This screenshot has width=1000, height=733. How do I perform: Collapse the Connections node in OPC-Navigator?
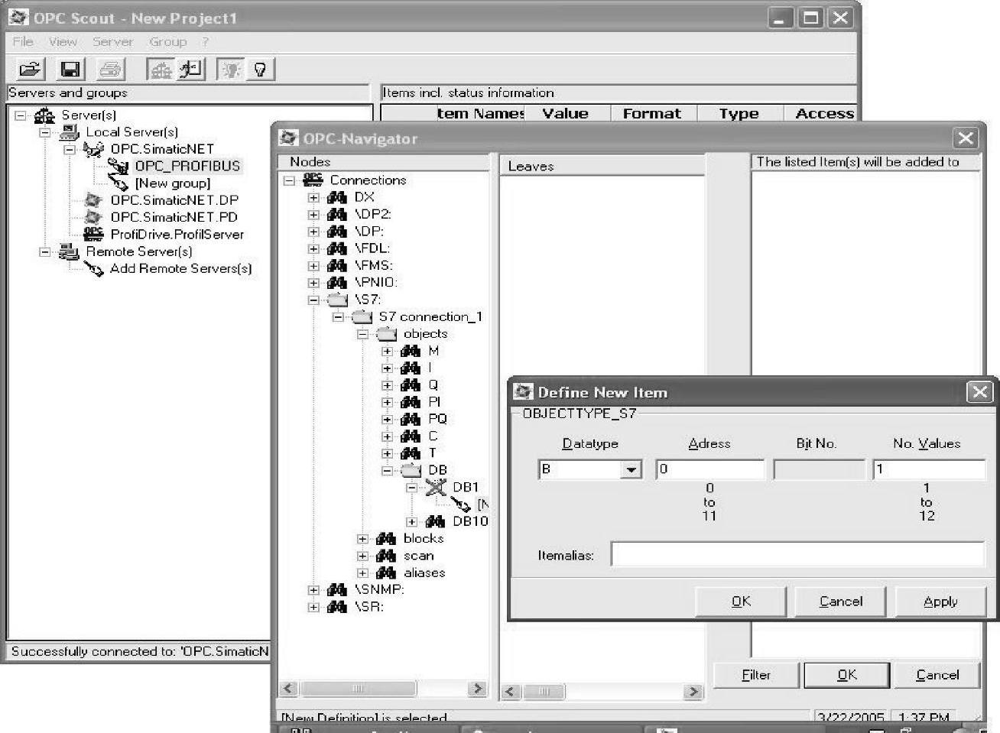(x=289, y=180)
